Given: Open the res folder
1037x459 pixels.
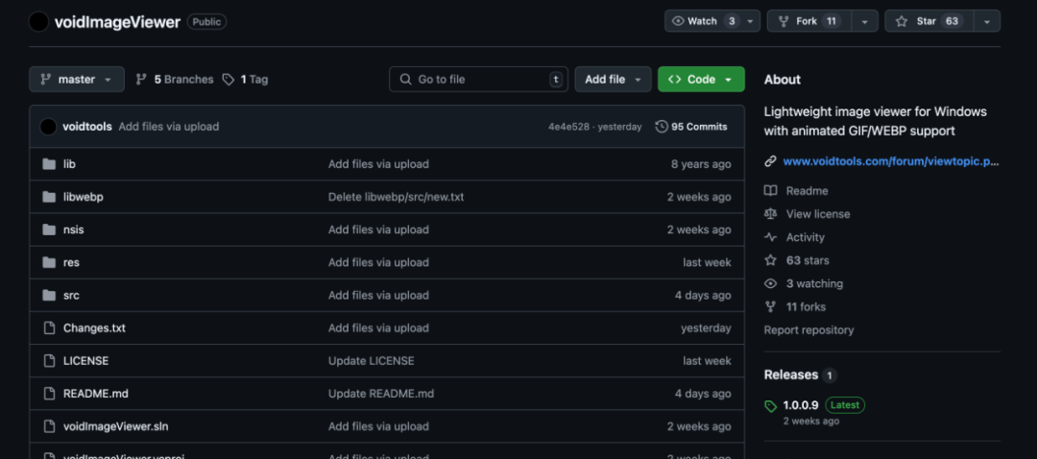Looking at the screenshot, I should (x=71, y=262).
